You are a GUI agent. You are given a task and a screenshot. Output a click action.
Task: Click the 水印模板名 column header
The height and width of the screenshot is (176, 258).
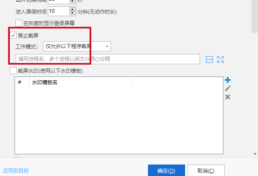[81, 82]
